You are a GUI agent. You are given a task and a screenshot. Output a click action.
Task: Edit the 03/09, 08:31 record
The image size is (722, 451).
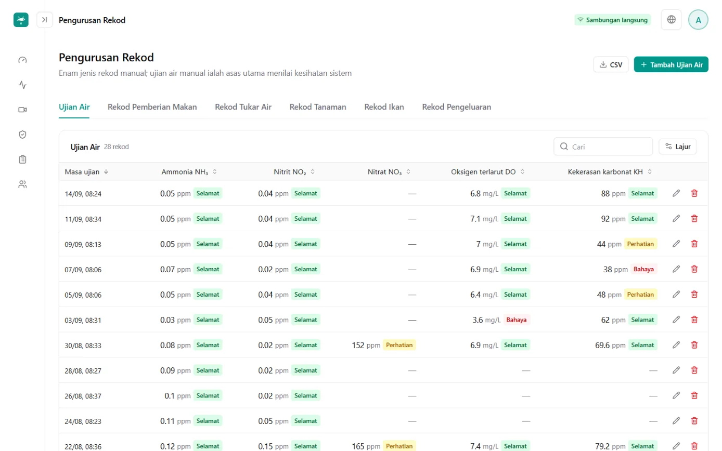(x=676, y=320)
